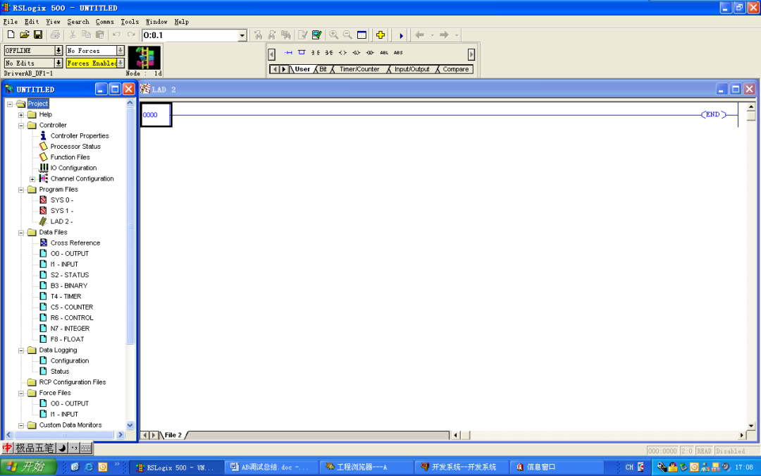Click the ABL instruction icon on the palette
The height and width of the screenshot is (476, 761).
click(384, 52)
